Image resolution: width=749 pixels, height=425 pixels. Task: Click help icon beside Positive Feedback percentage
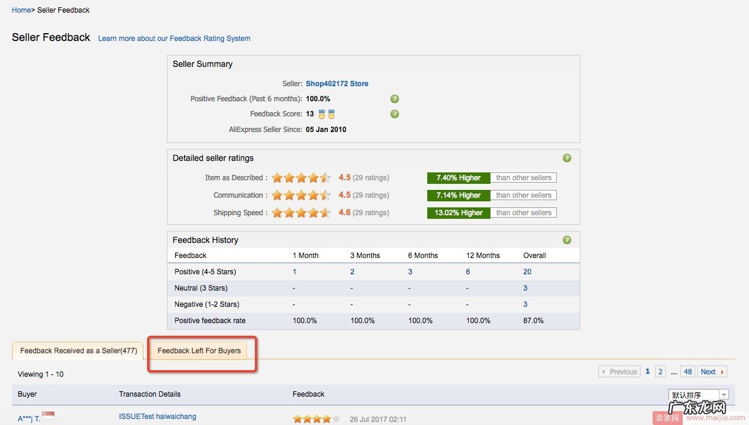point(395,99)
